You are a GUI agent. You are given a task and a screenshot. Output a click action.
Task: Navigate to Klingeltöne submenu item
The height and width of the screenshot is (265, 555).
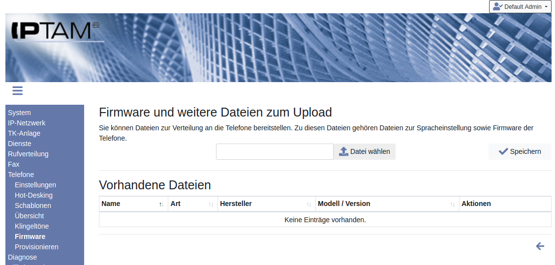(31, 226)
